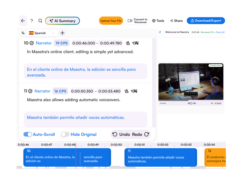Click the Welcome to Maestra title
The width and height of the screenshot is (243, 182).
[177, 32]
